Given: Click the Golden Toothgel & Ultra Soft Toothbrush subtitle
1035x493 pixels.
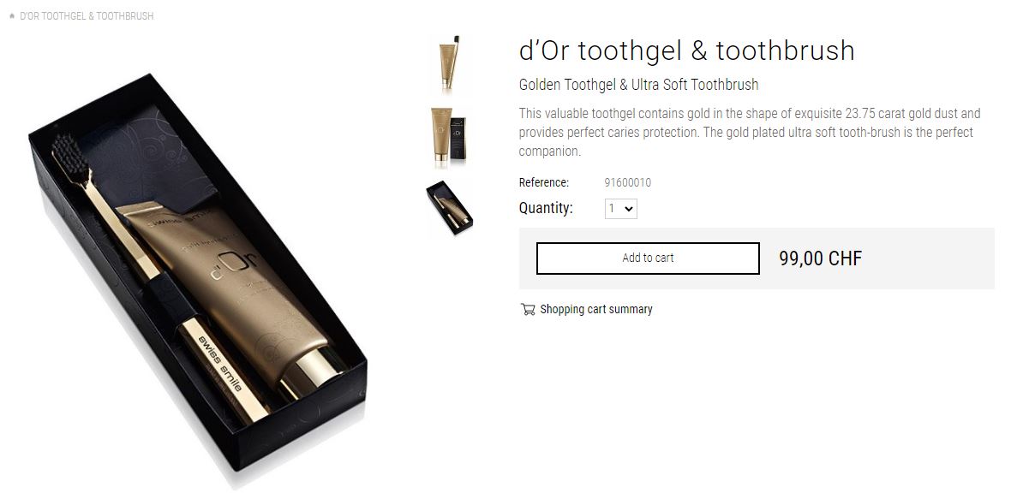Looking at the screenshot, I should (638, 85).
